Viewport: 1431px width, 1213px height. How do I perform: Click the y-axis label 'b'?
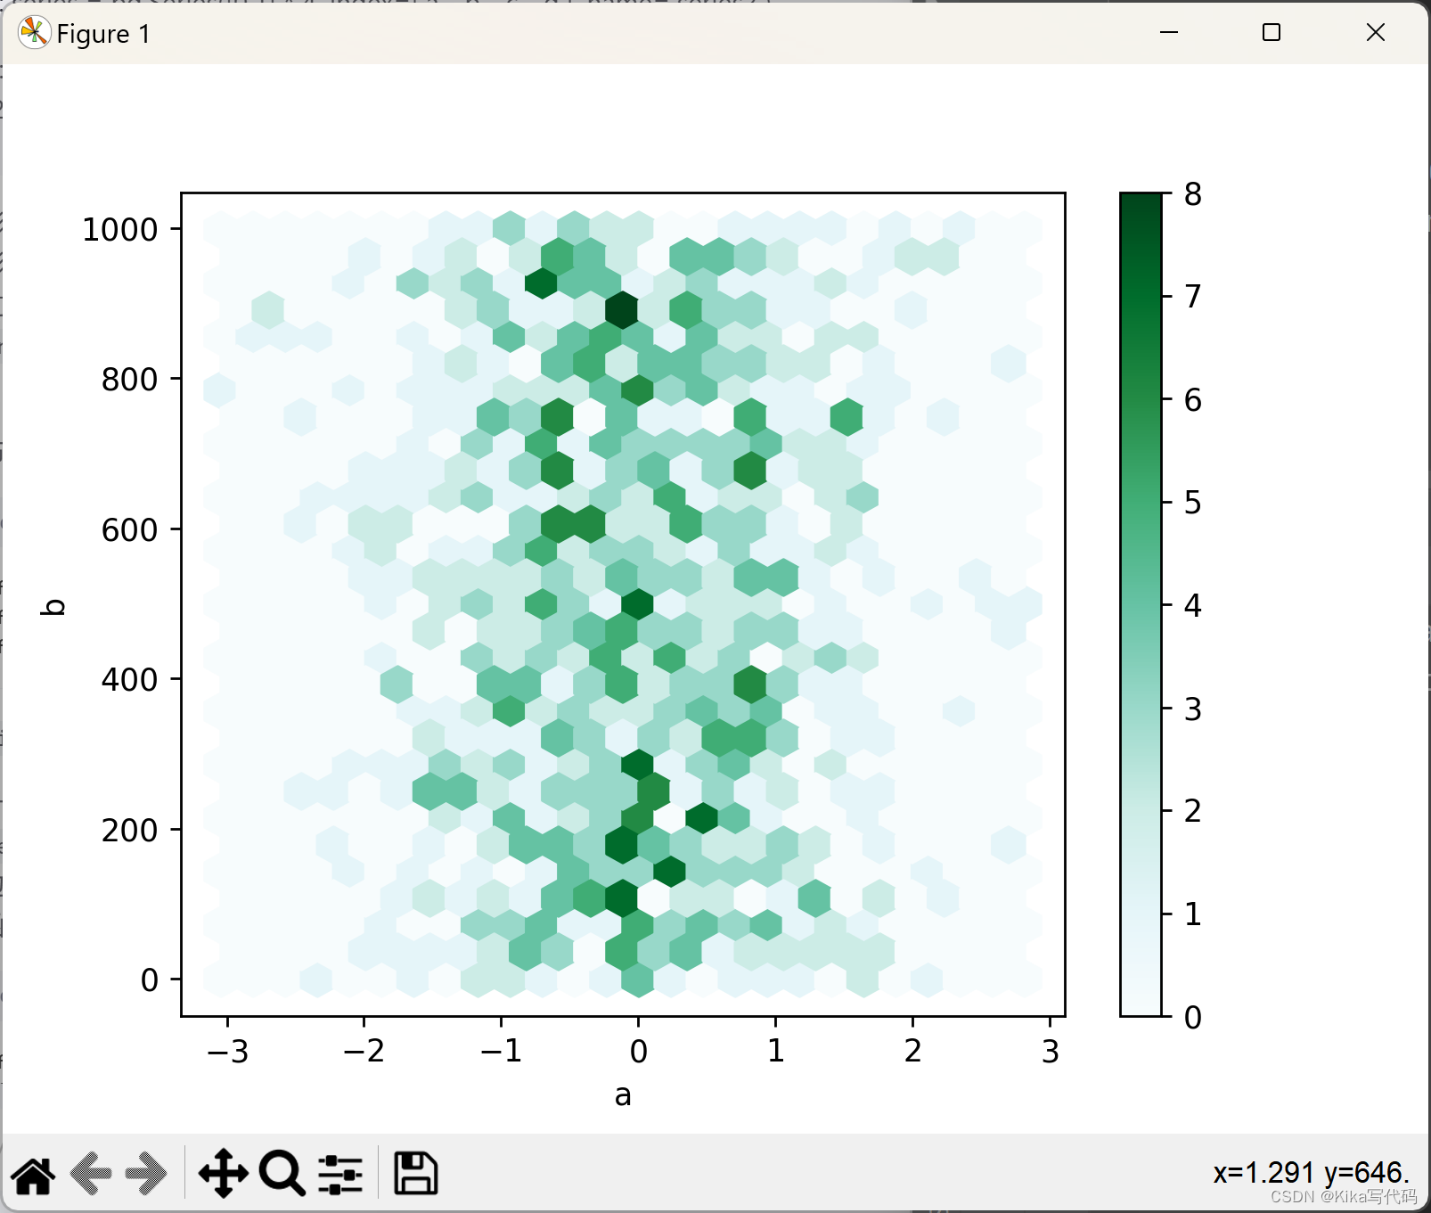[x=51, y=606]
